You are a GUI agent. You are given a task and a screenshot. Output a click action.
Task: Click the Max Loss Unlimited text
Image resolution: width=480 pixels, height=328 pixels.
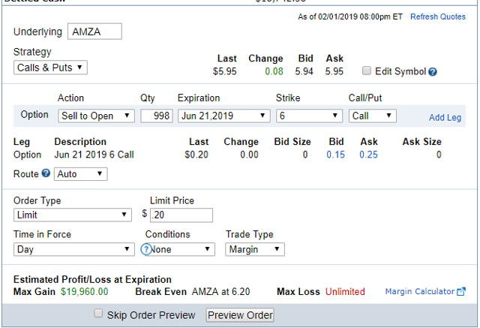click(345, 291)
